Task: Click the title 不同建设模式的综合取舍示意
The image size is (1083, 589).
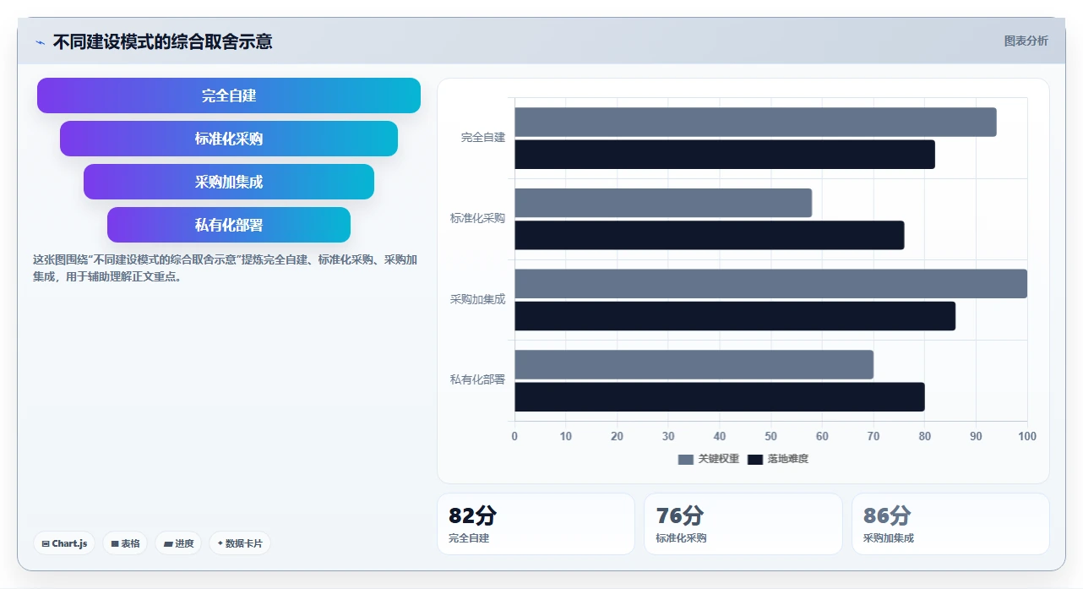Action: pos(162,42)
